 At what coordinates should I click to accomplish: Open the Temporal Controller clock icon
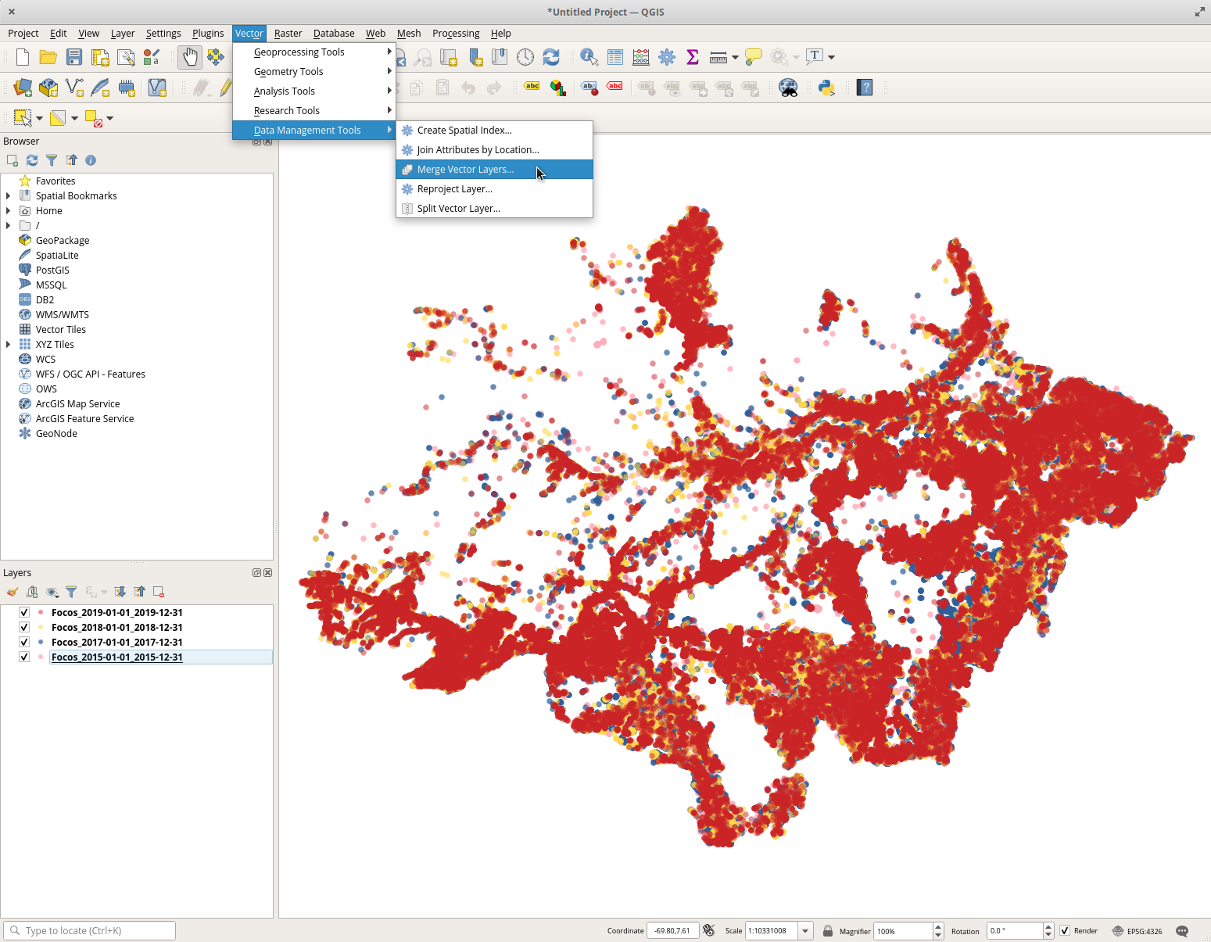525,57
